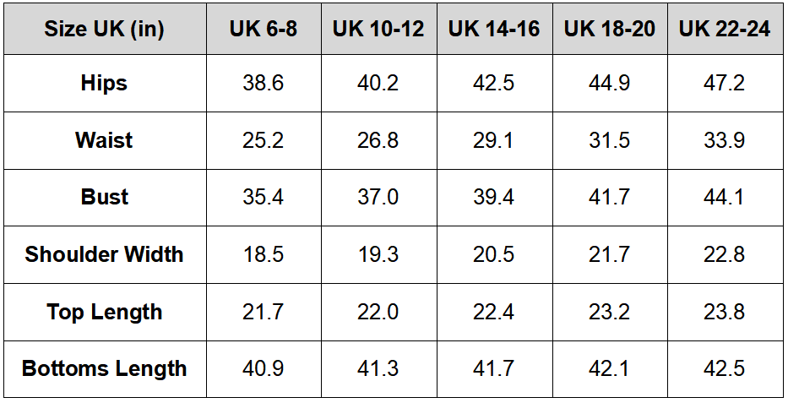Select the Waist value 26.8 cell
Image resolution: width=788 pixels, height=403 pixels.
click(378, 140)
